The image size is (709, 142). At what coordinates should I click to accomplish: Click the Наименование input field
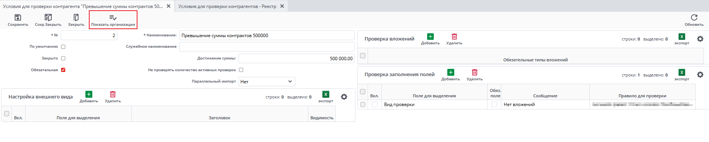coord(267,35)
